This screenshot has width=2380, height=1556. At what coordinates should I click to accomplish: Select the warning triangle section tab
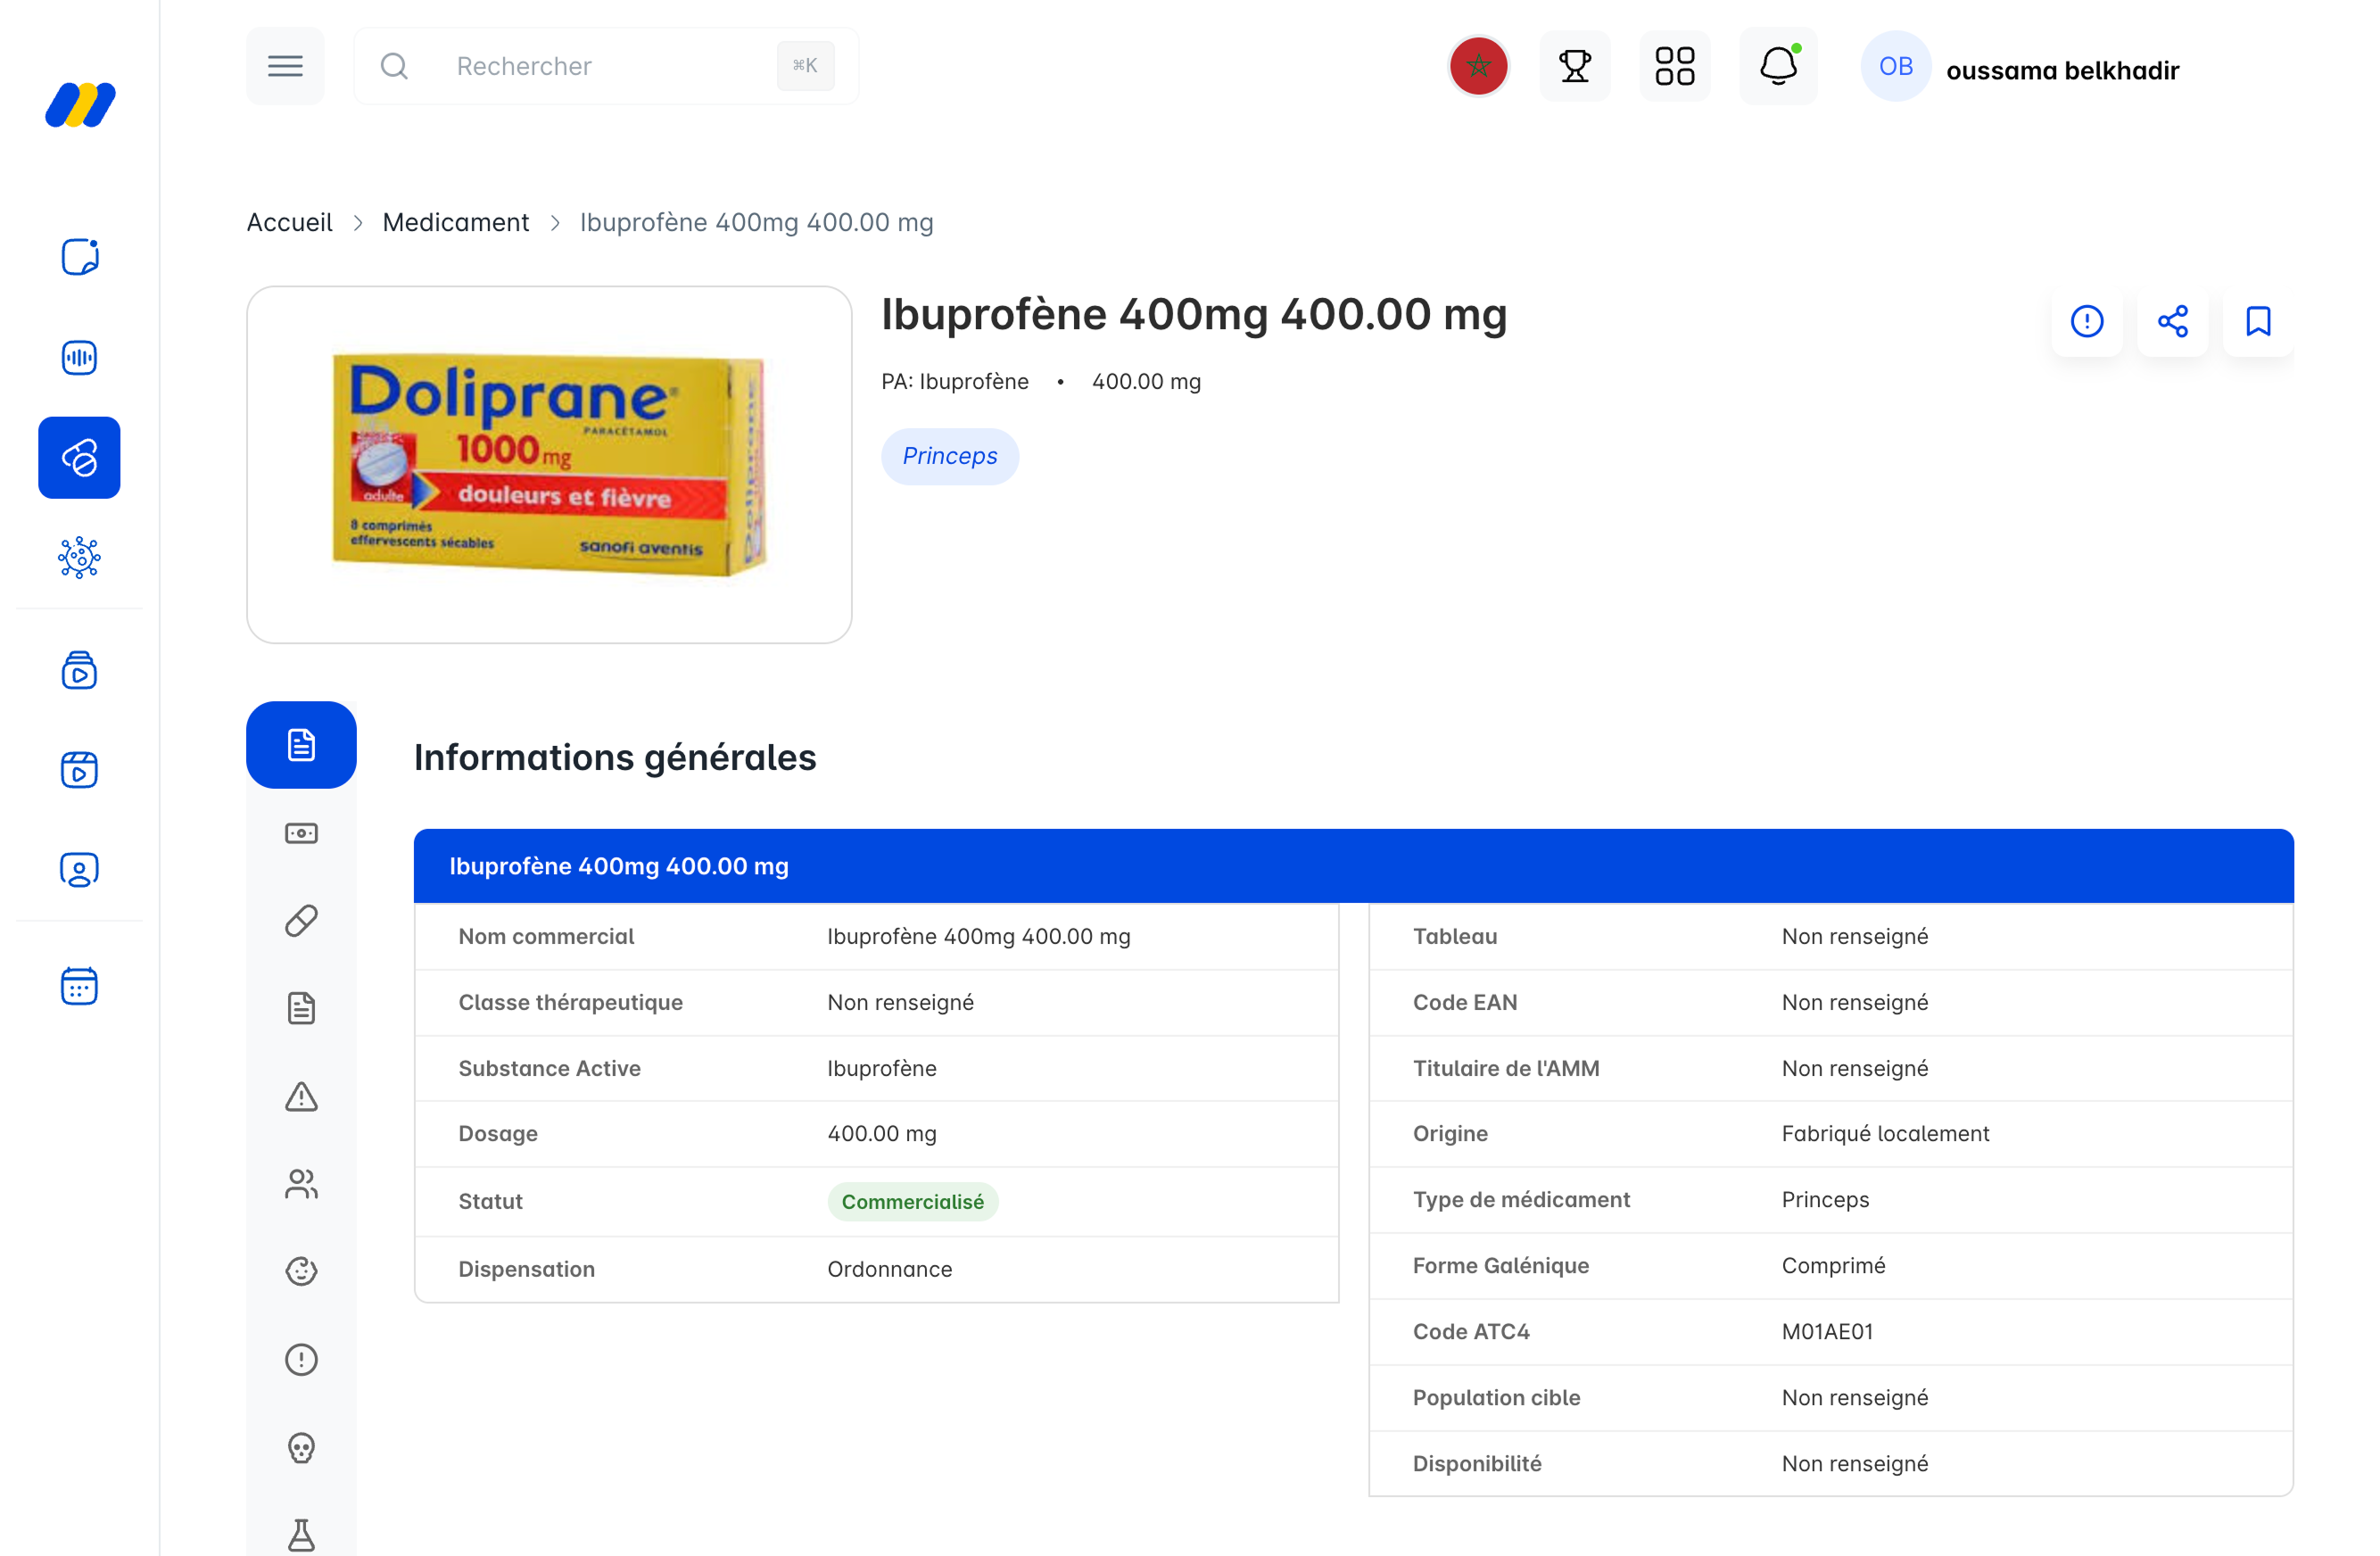coord(301,1096)
